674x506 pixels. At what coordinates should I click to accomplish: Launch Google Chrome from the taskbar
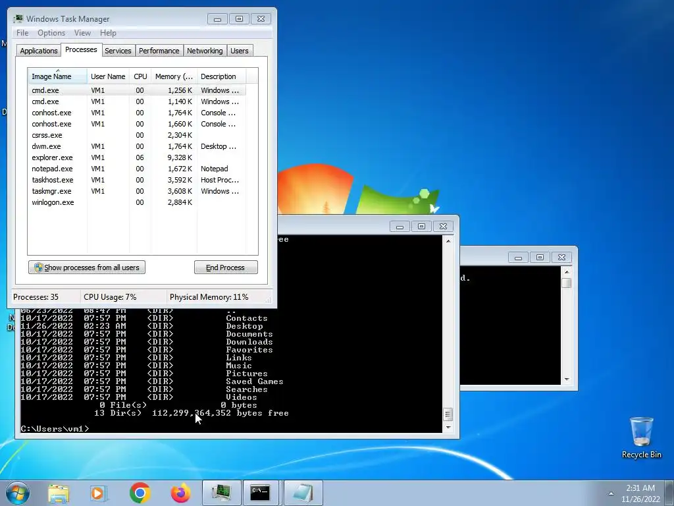[140, 493]
